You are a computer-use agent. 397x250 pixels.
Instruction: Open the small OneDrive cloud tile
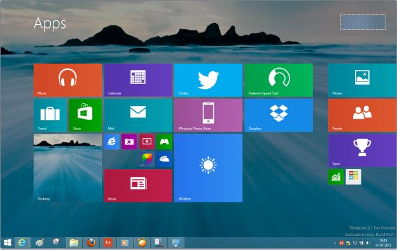tap(164, 159)
